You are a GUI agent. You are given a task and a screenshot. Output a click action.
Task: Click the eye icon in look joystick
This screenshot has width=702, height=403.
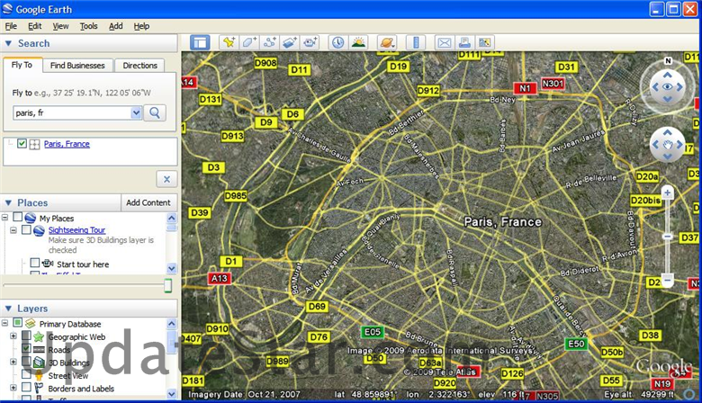click(668, 86)
